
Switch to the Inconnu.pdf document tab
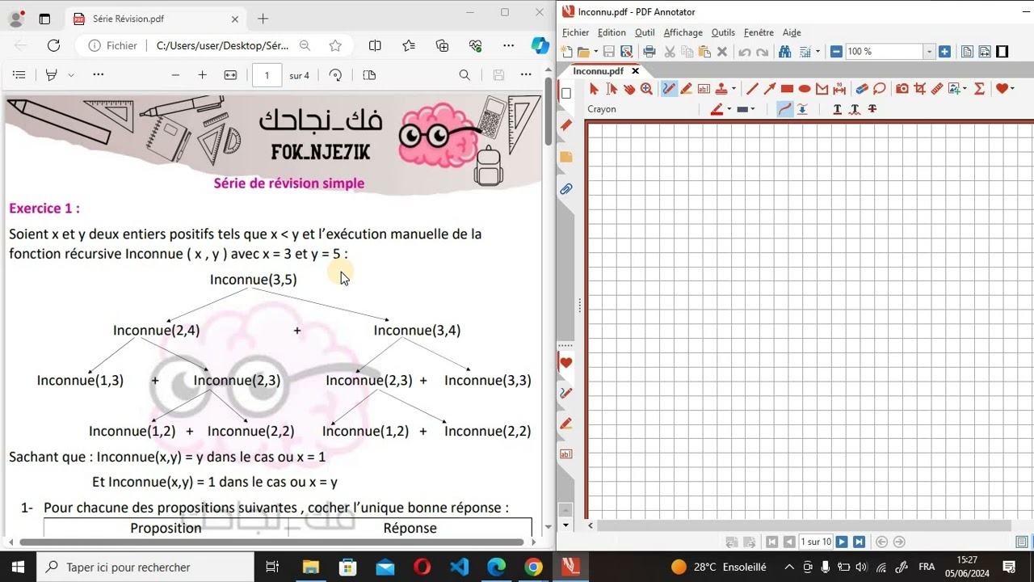click(x=599, y=71)
